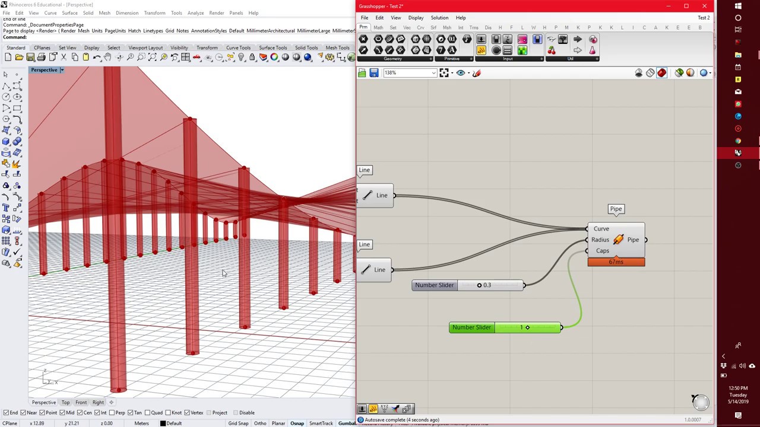Click the Chrome icon in Windows taskbar

point(738,141)
